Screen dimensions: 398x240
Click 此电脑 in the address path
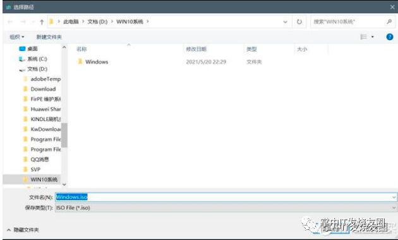click(71, 22)
